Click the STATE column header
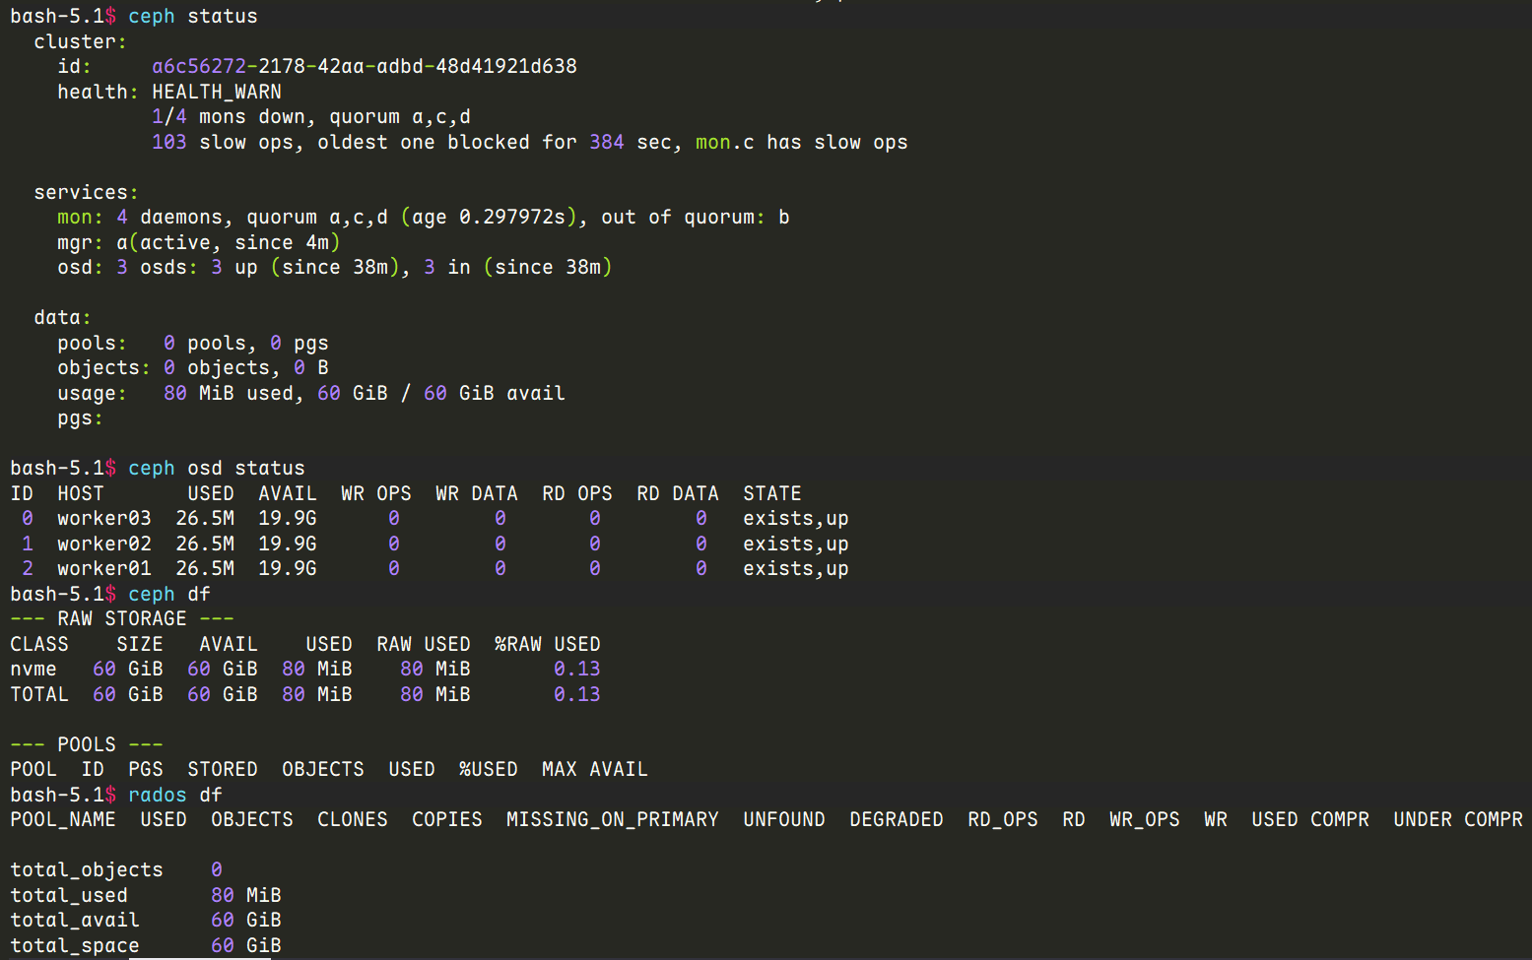Image resolution: width=1532 pixels, height=960 pixels. 771,494
